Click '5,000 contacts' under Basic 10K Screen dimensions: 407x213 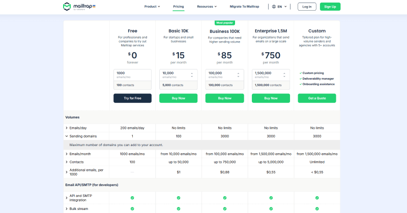173,85
